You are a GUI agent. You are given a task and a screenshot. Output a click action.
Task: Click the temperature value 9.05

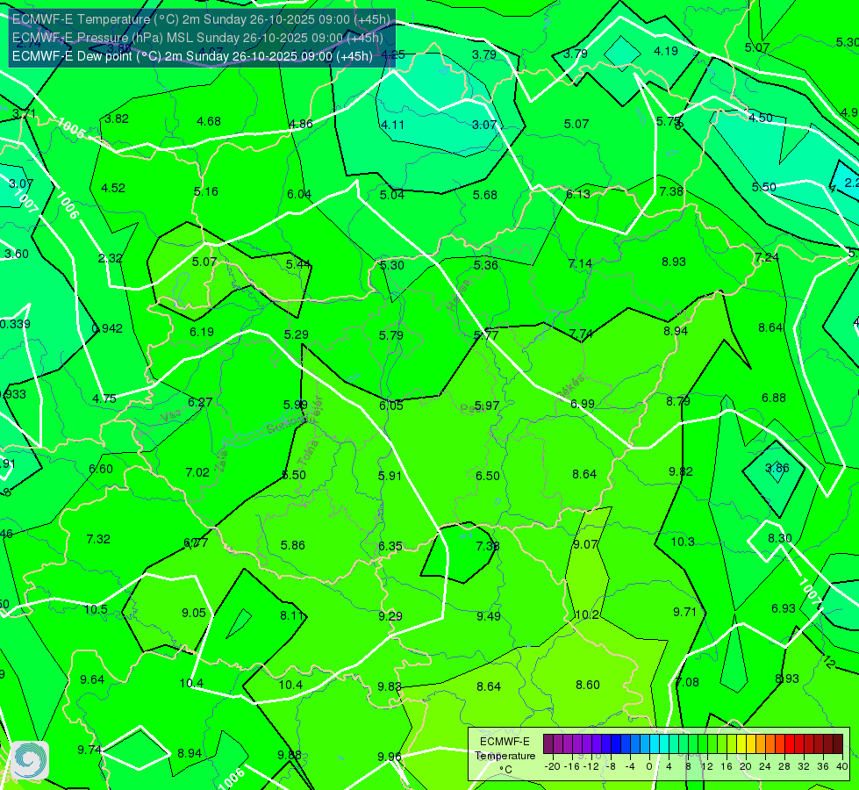[194, 613]
